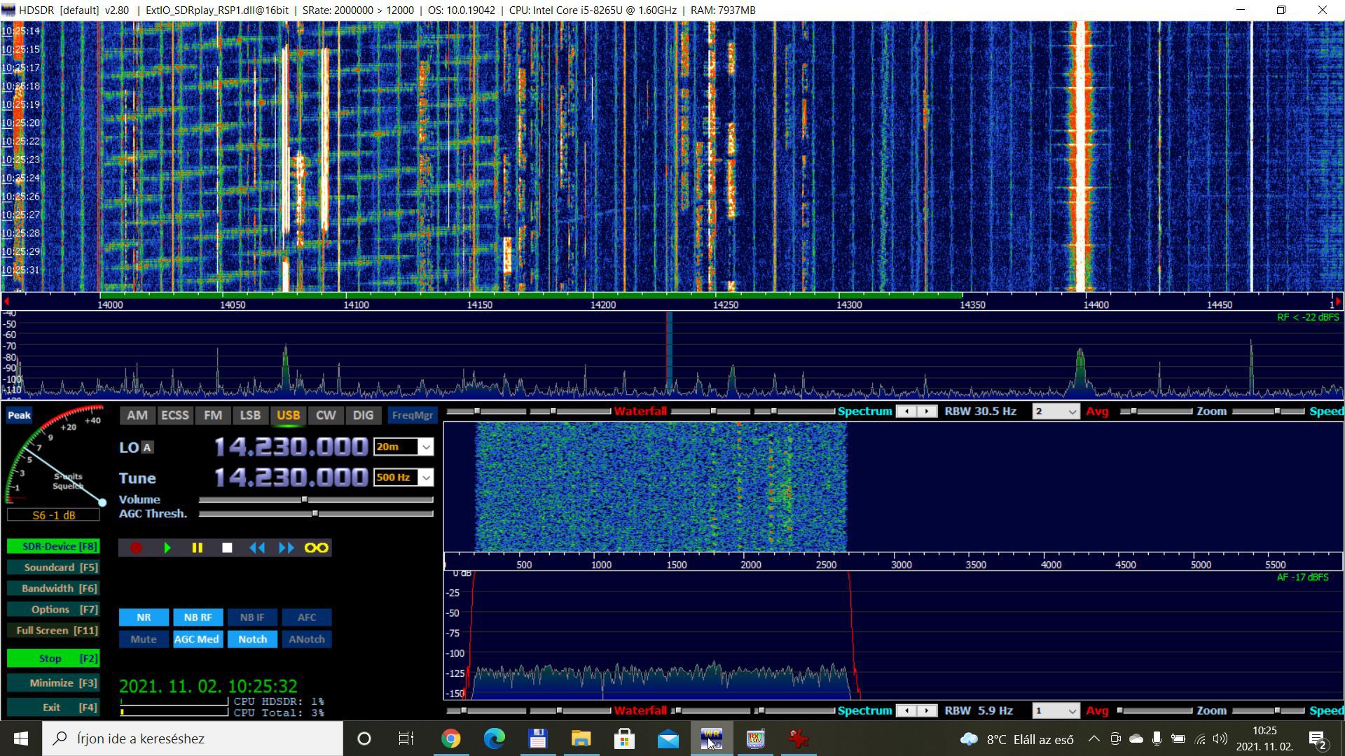Click the yellow pause button
Viewport: 1345px width, 756px height.
pyautogui.click(x=197, y=548)
